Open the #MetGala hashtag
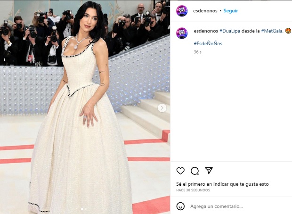Viewport: 292px width, 214px height. [272, 31]
